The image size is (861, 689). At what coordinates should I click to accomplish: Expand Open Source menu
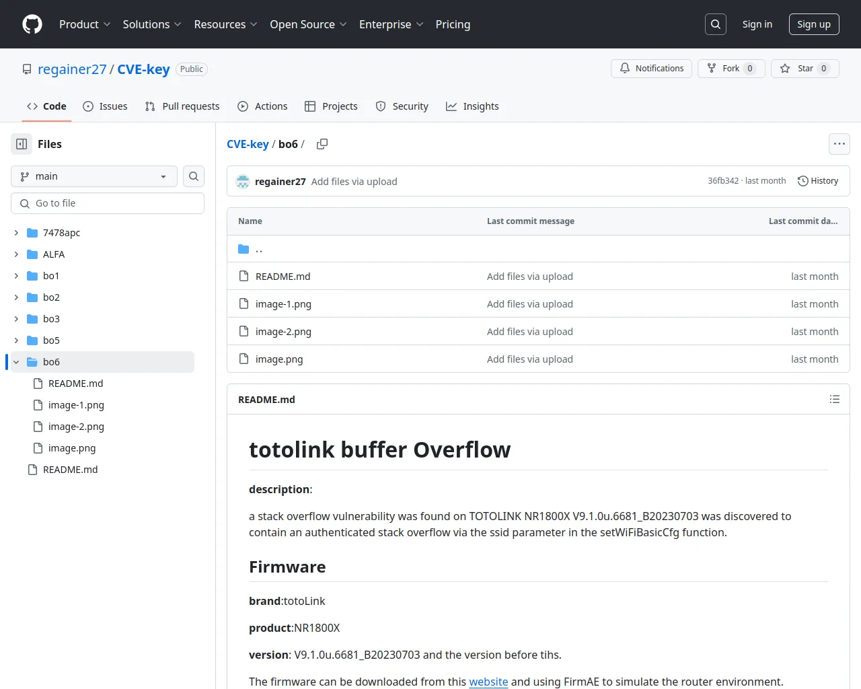[308, 24]
